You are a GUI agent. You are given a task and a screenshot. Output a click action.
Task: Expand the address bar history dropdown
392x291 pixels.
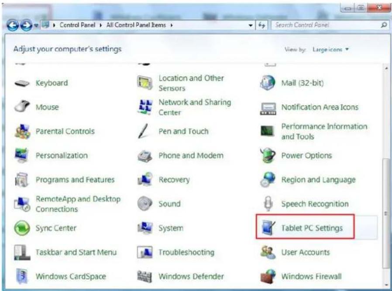pos(251,25)
